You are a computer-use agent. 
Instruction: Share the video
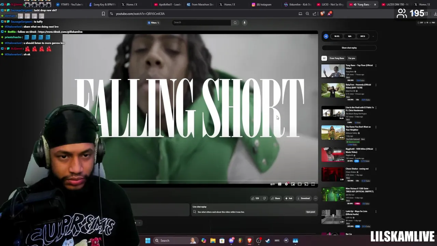click(x=276, y=198)
